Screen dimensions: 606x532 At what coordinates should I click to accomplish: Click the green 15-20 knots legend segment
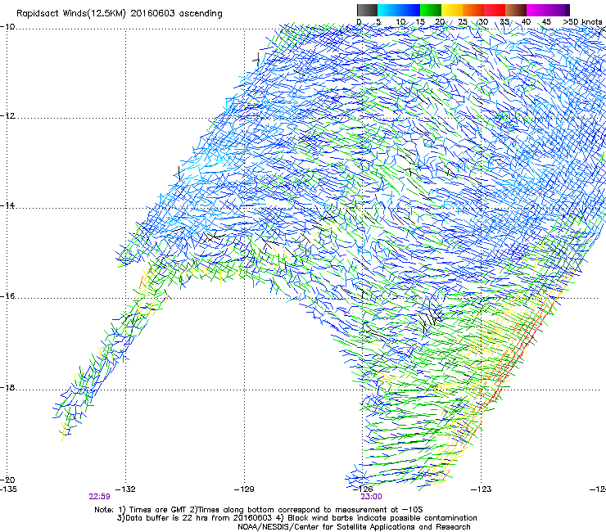click(x=430, y=11)
